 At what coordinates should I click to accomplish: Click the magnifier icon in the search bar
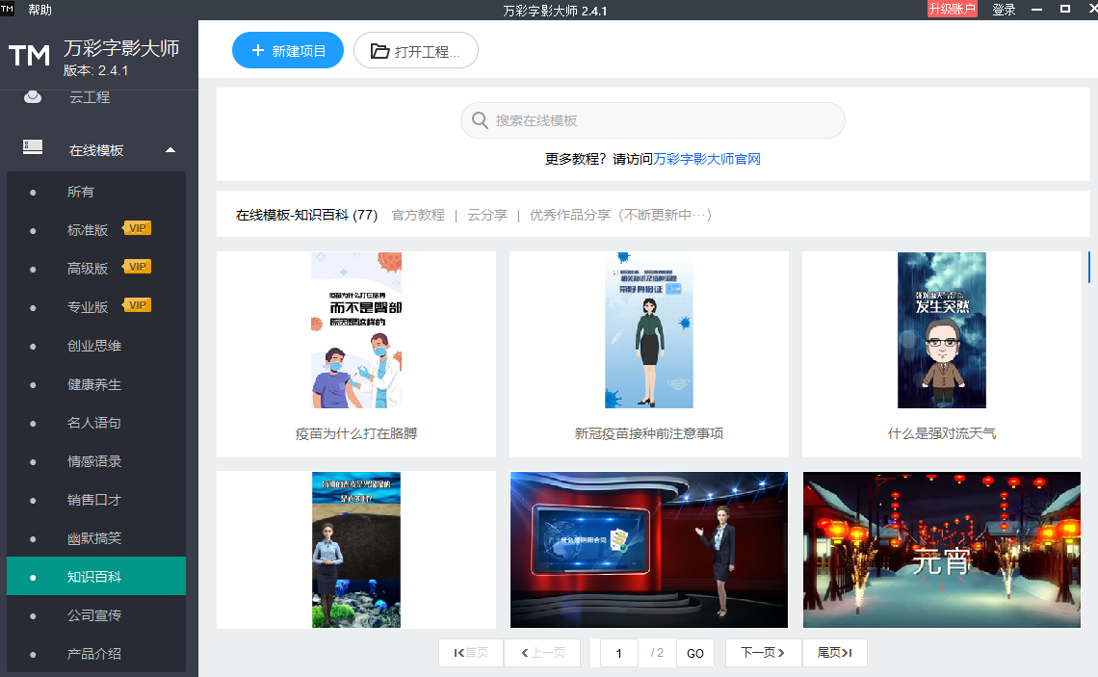point(480,120)
